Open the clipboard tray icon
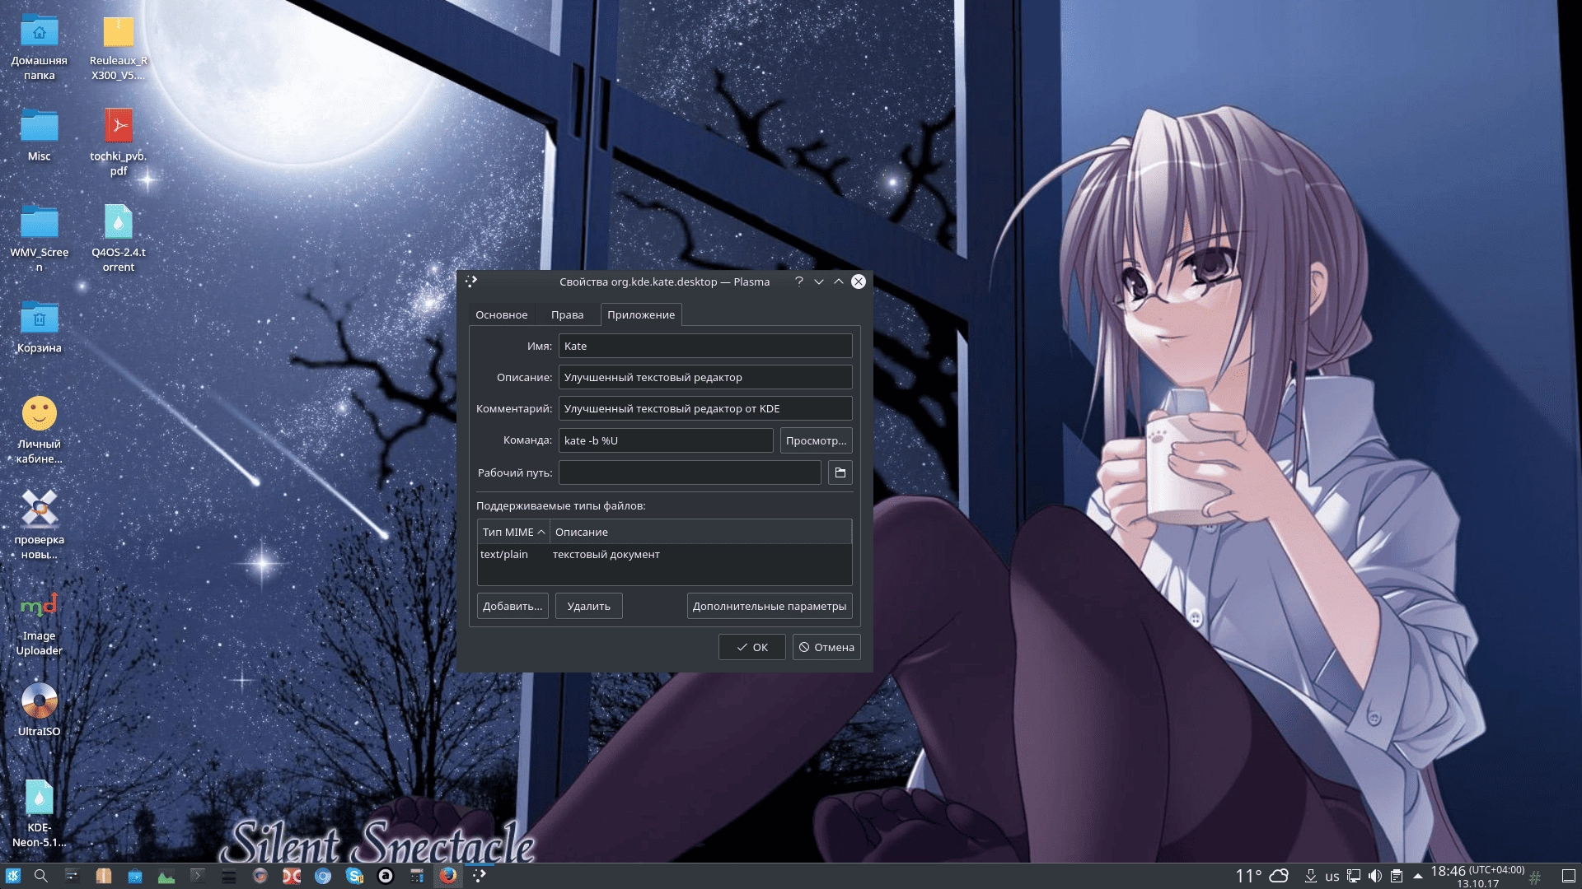The image size is (1582, 889). pos(1397,876)
